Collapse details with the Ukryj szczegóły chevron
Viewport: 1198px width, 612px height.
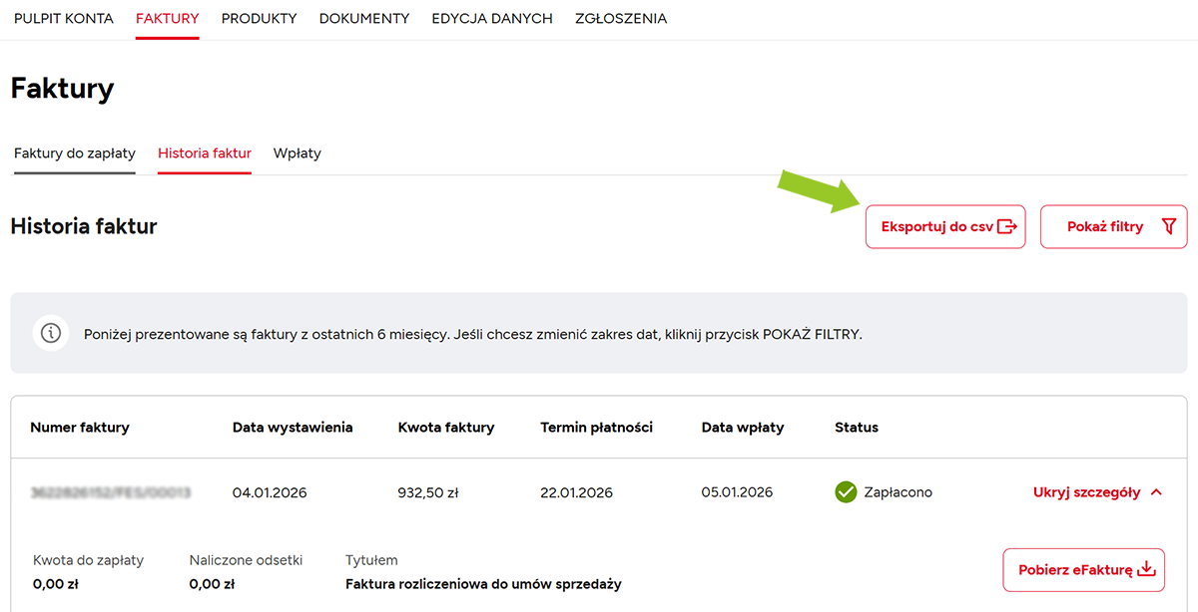tap(1156, 492)
